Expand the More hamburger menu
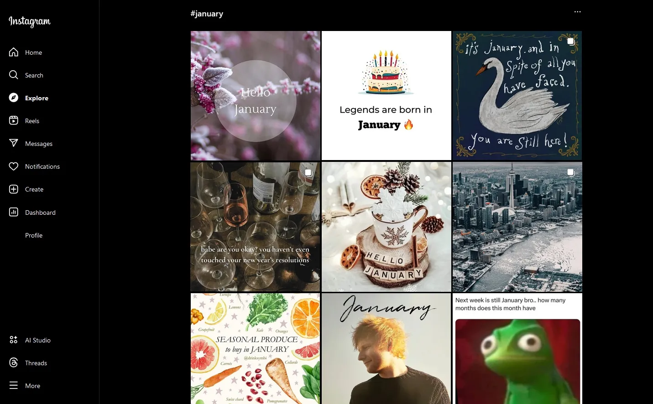Screen dimensions: 653x404 (x=14, y=385)
